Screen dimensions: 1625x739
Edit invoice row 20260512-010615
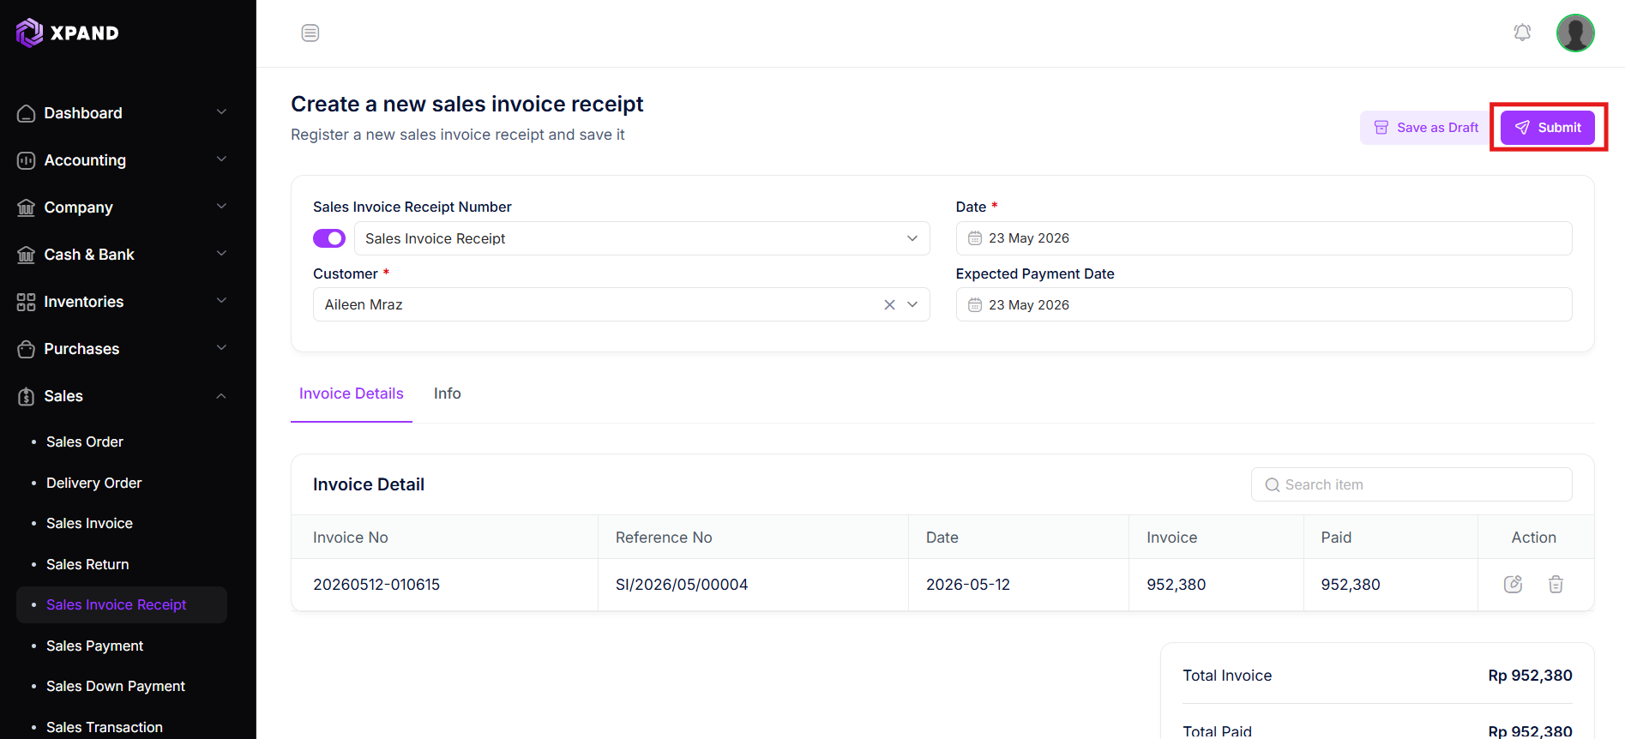pyautogui.click(x=1513, y=584)
